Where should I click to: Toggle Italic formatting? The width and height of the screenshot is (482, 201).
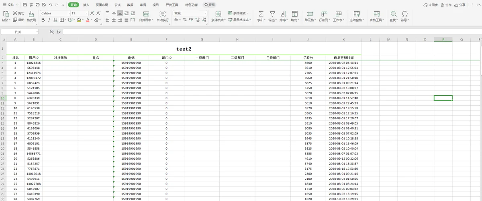coord(49,20)
